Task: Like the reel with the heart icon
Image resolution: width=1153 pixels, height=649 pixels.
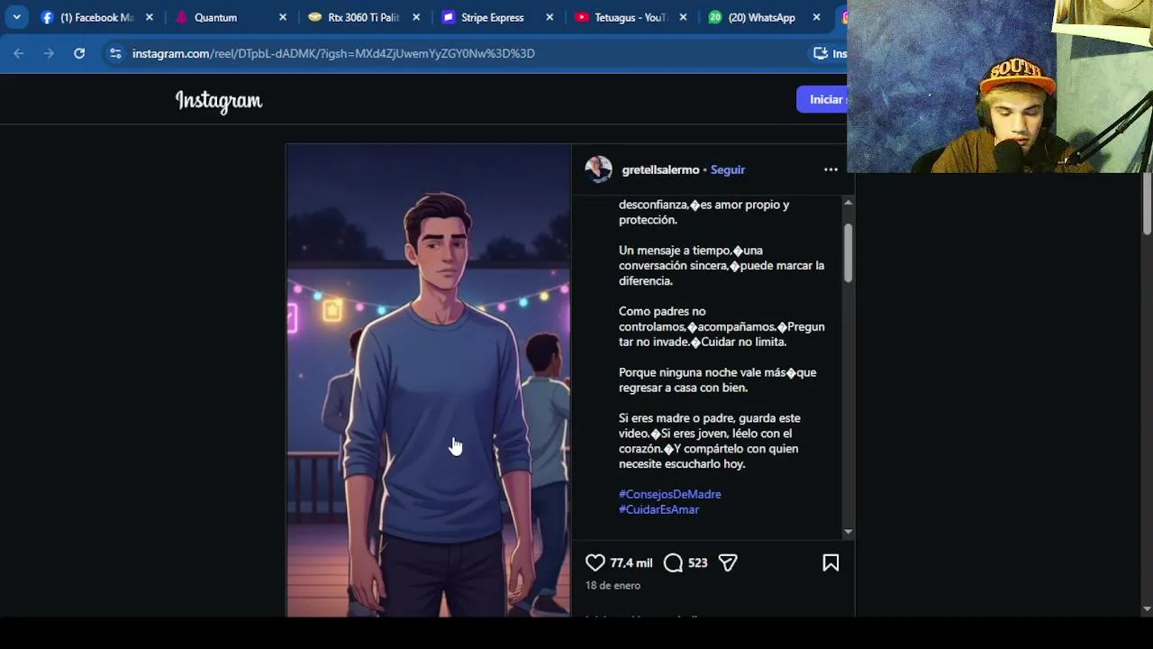Action: tap(595, 562)
